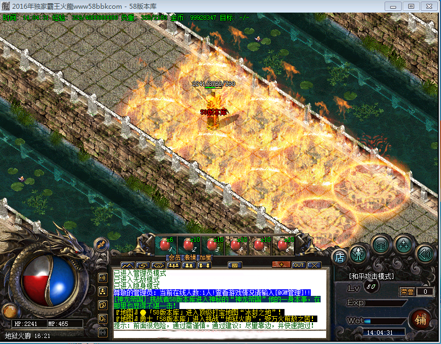
Task: Use the potion in belt slot 6
Action: 284,245
